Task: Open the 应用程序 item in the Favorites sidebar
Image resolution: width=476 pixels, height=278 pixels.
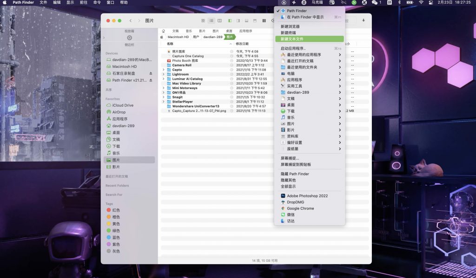Action: tap(119, 119)
